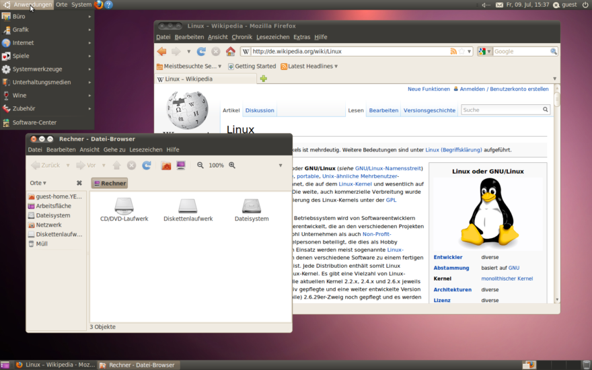Image resolution: width=592 pixels, height=370 pixels.
Task: Click Neue Funktionen link
Action: [x=429, y=89]
